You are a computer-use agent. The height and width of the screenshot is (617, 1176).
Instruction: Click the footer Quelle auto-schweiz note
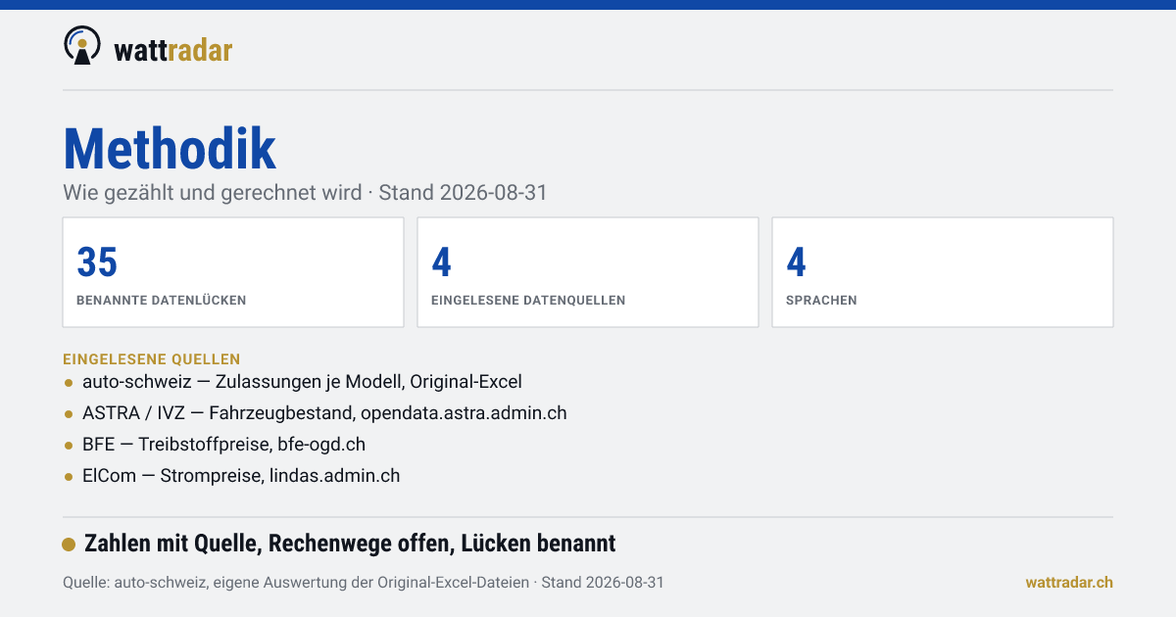pos(364,583)
